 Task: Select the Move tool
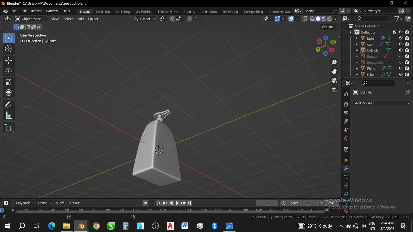(x=9, y=61)
